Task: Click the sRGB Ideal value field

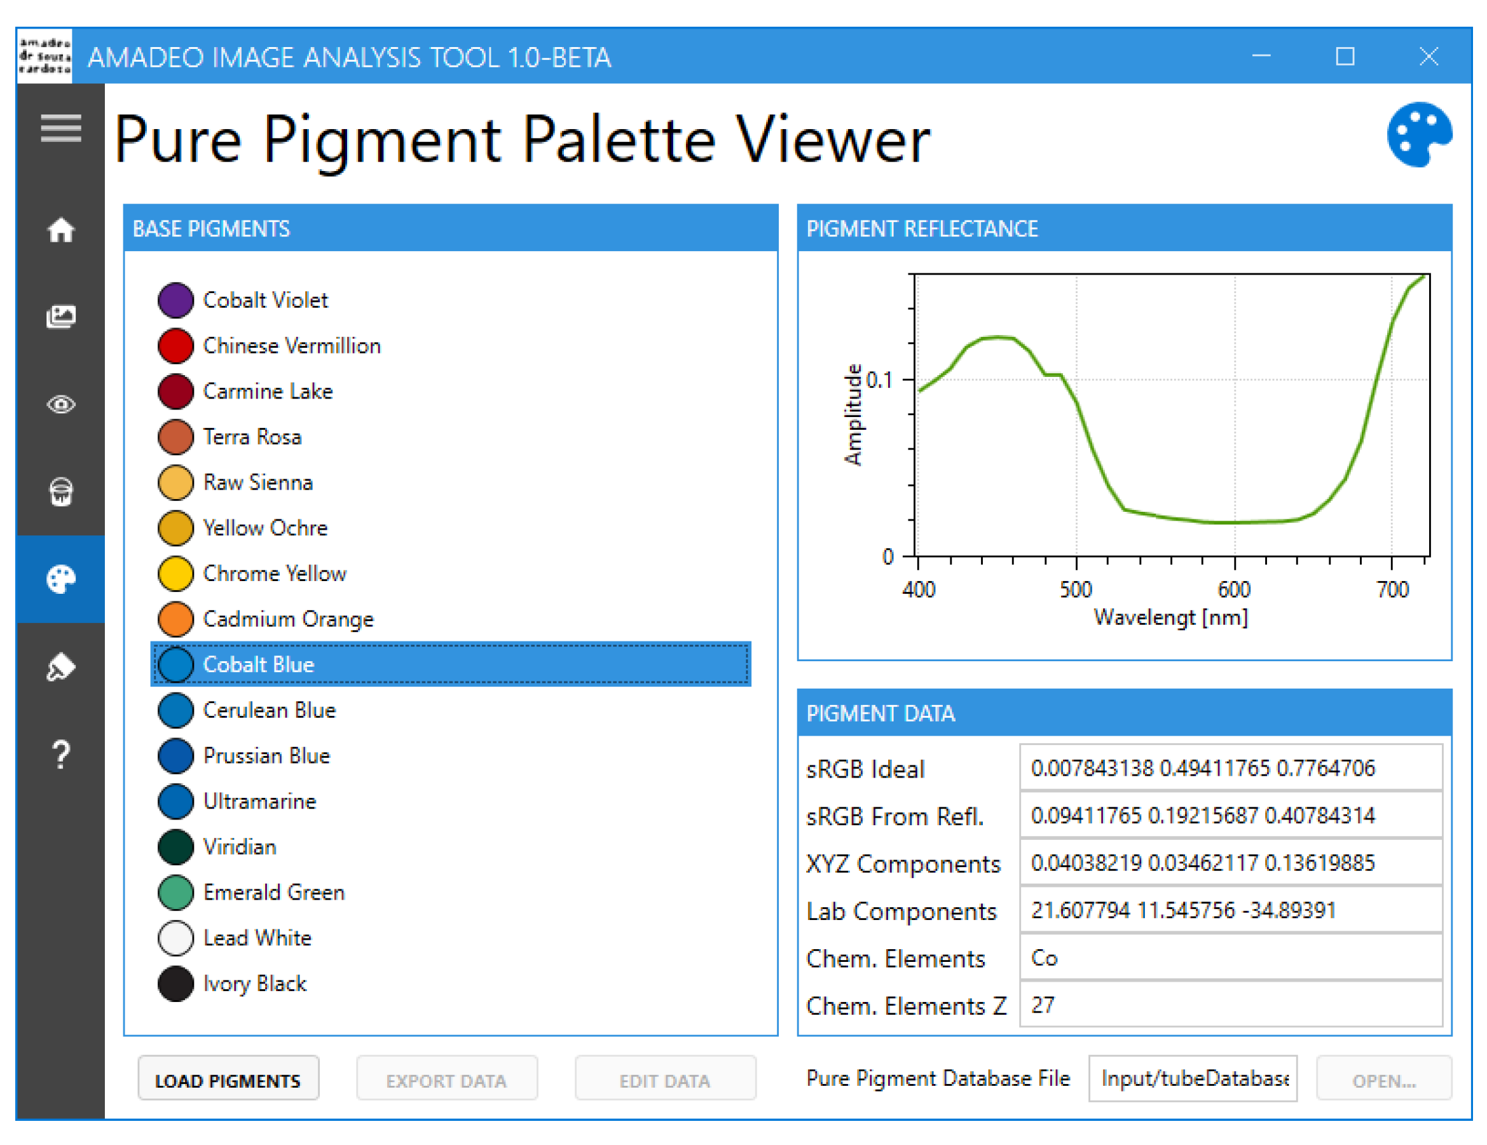Action: tap(1230, 769)
